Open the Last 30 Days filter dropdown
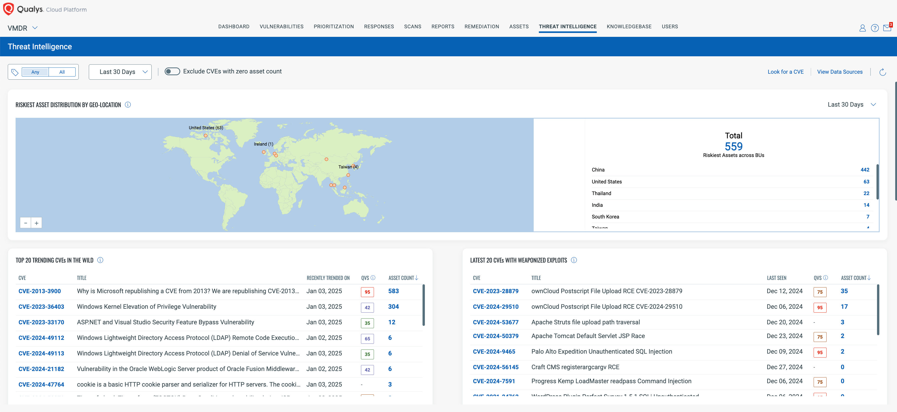897x412 pixels. point(120,72)
